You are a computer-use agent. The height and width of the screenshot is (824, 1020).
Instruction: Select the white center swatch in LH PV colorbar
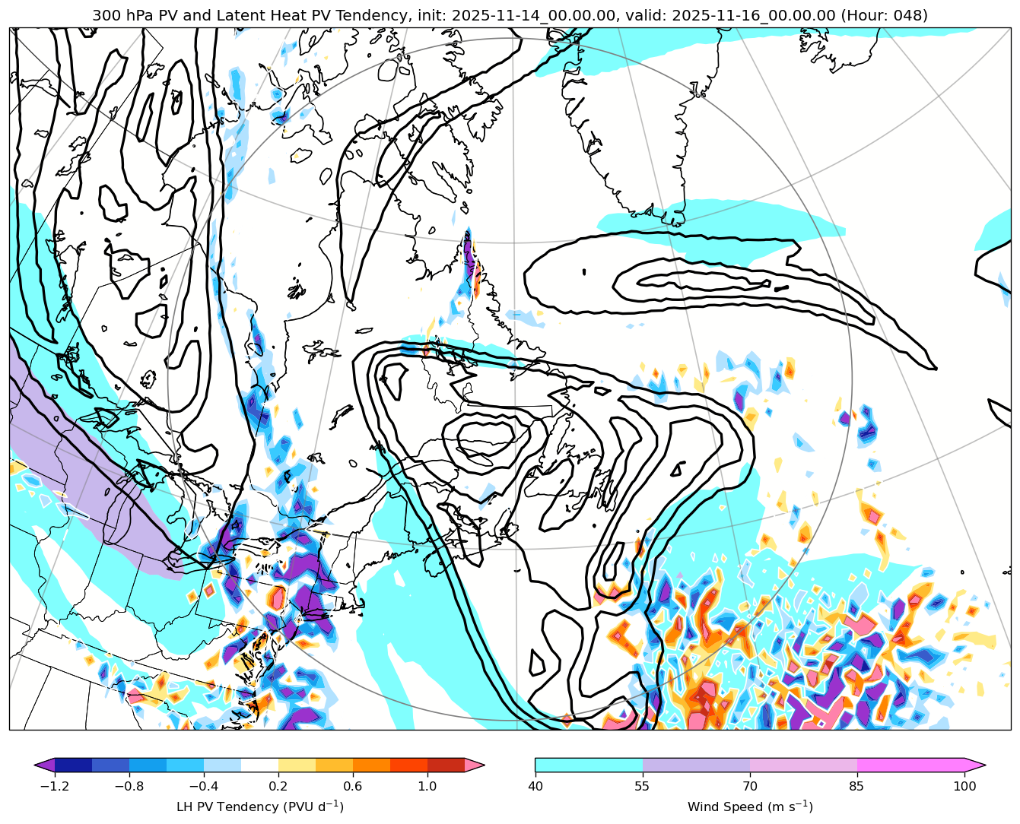tap(259, 765)
